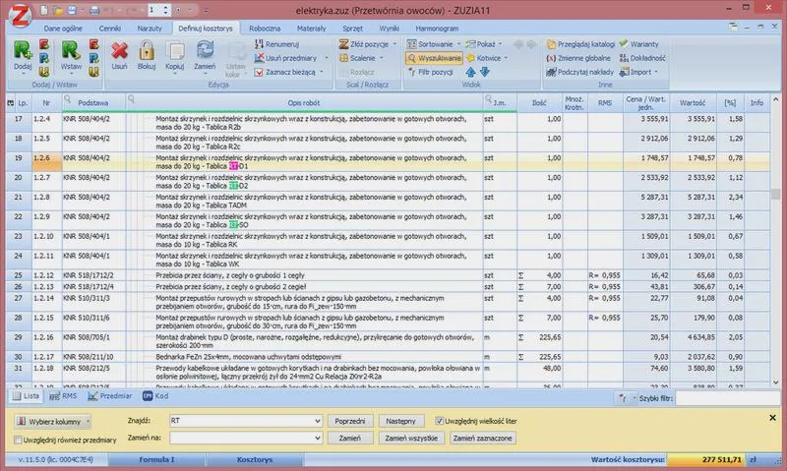Click into the Szybki filtr input field
This screenshot has height=471, width=787.
728,398
